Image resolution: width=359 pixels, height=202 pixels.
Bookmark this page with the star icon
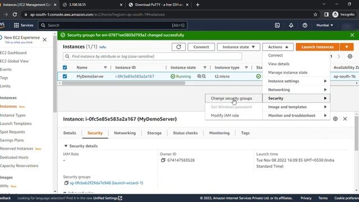[x=315, y=15]
